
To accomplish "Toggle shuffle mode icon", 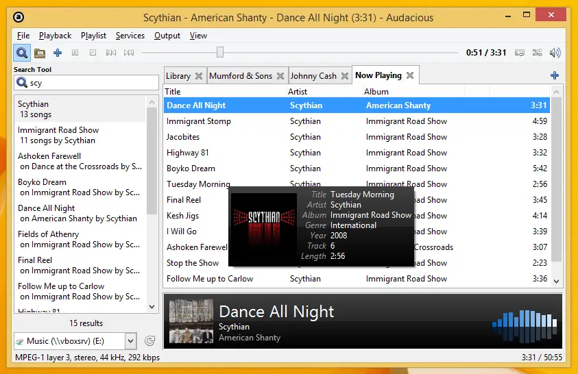I will point(538,53).
